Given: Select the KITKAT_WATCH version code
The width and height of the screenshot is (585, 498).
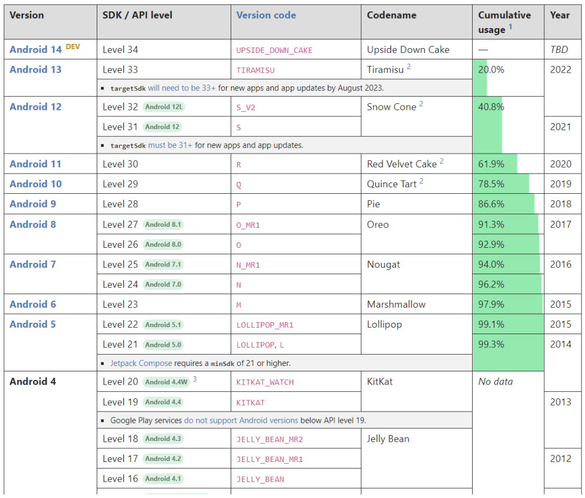Looking at the screenshot, I should click(x=265, y=382).
